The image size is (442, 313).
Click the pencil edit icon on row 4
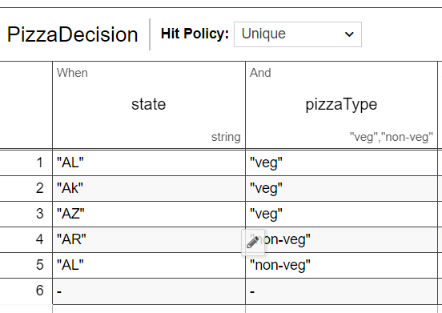(253, 243)
